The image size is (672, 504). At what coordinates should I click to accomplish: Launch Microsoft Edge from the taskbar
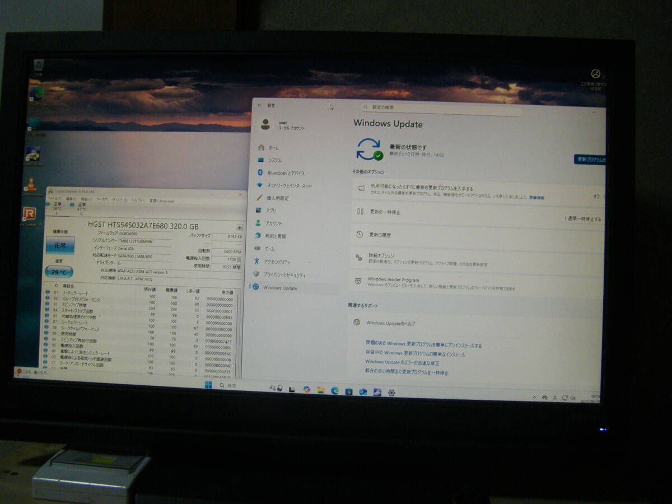pyautogui.click(x=335, y=390)
